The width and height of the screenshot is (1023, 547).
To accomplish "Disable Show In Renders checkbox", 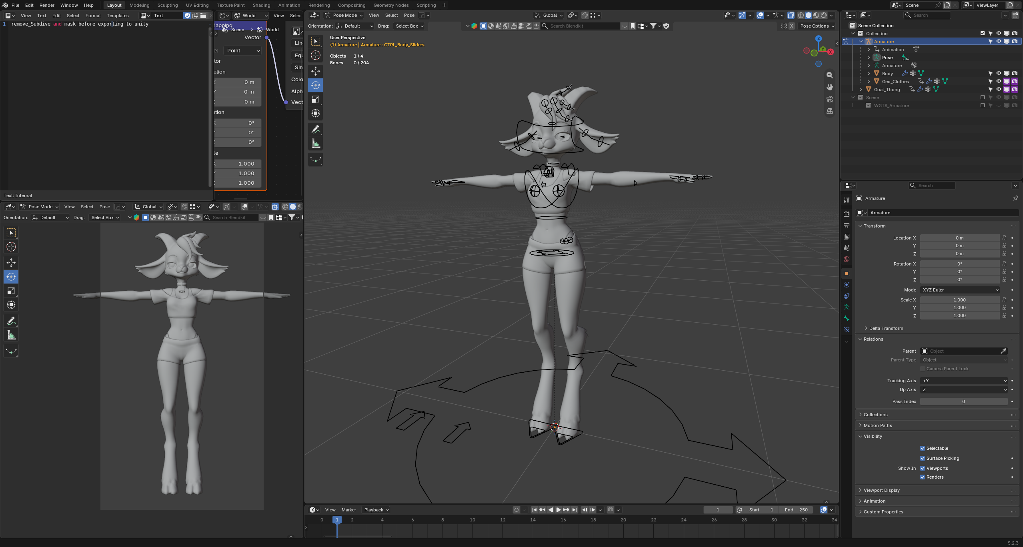I will 923,477.
